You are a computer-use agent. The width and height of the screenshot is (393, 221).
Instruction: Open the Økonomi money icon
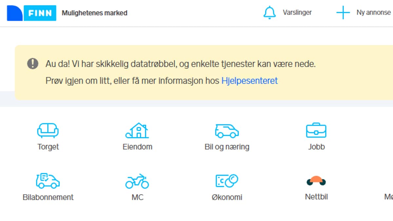[x=227, y=181]
